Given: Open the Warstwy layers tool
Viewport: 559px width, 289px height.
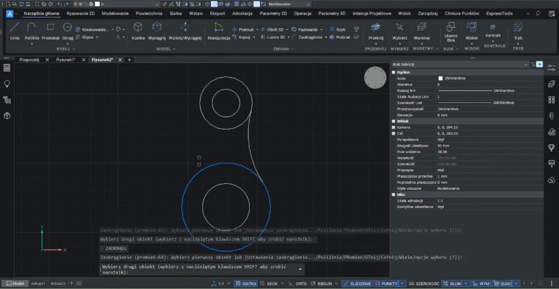Looking at the screenshot, I should 422,31.
